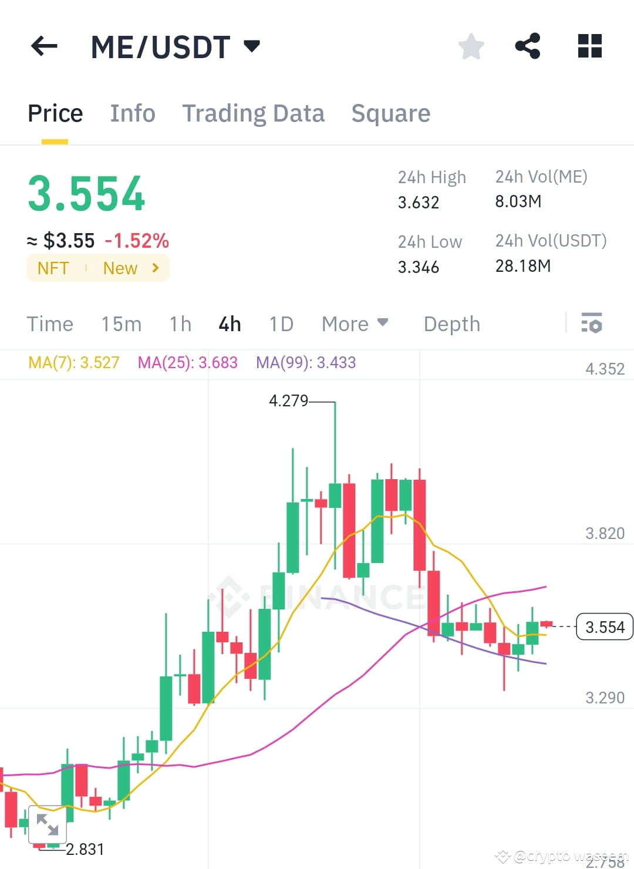The width and height of the screenshot is (634, 869).
Task: Tap the back arrow to exit the chart
Action: (x=44, y=46)
